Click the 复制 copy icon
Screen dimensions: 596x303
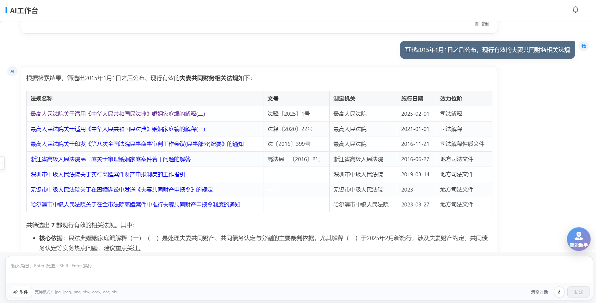(482, 24)
